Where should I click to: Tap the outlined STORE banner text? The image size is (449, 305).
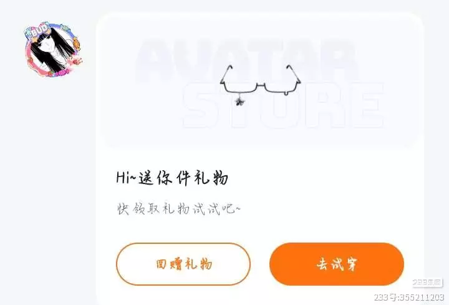[x=283, y=105]
